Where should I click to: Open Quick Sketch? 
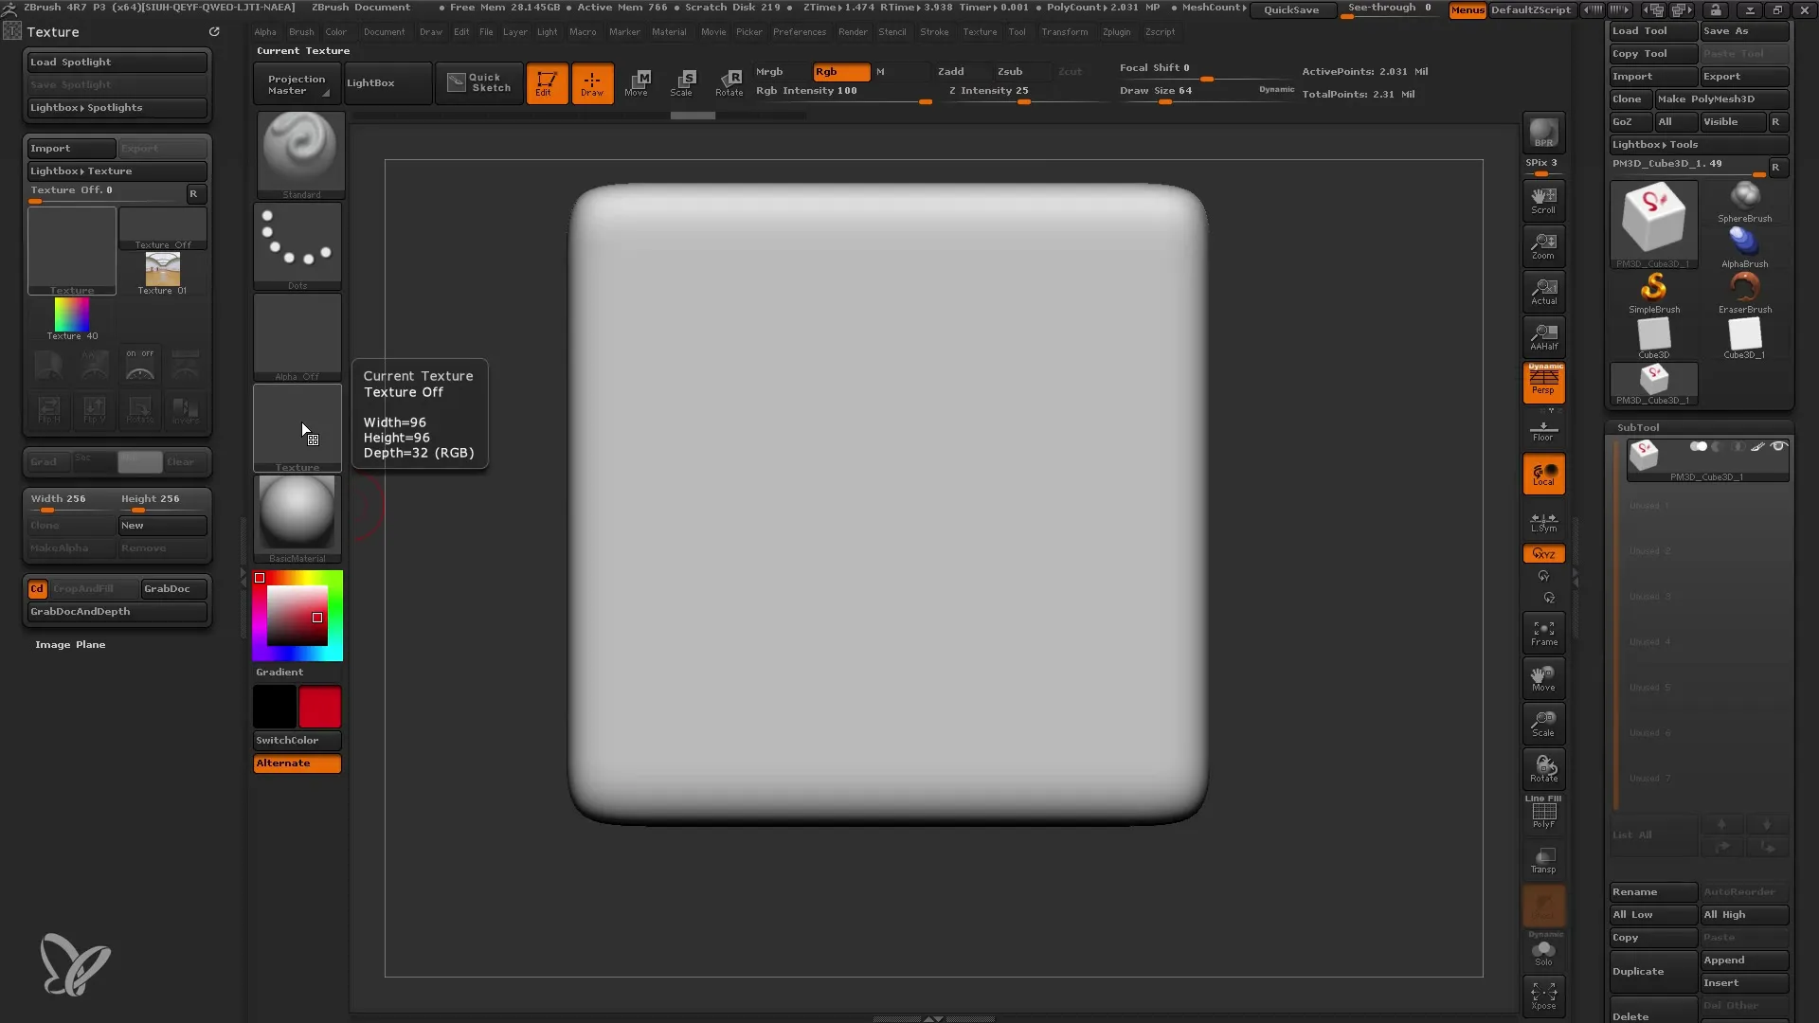pos(479,83)
